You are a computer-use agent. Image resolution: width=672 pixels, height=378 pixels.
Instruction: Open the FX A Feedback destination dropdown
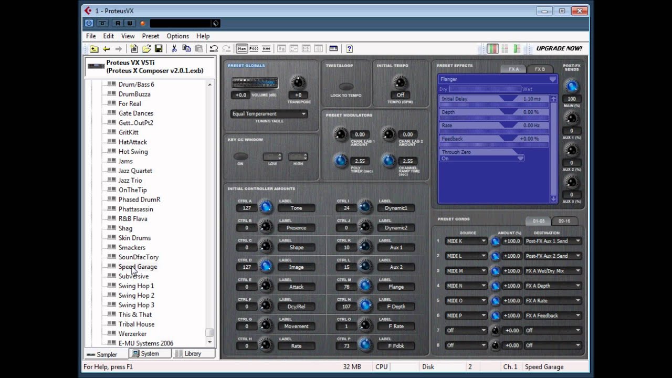tap(553, 316)
